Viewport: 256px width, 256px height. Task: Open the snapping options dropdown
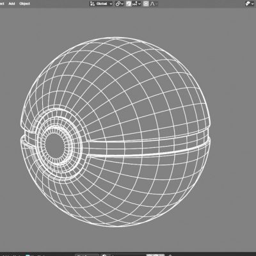[x=136, y=4]
